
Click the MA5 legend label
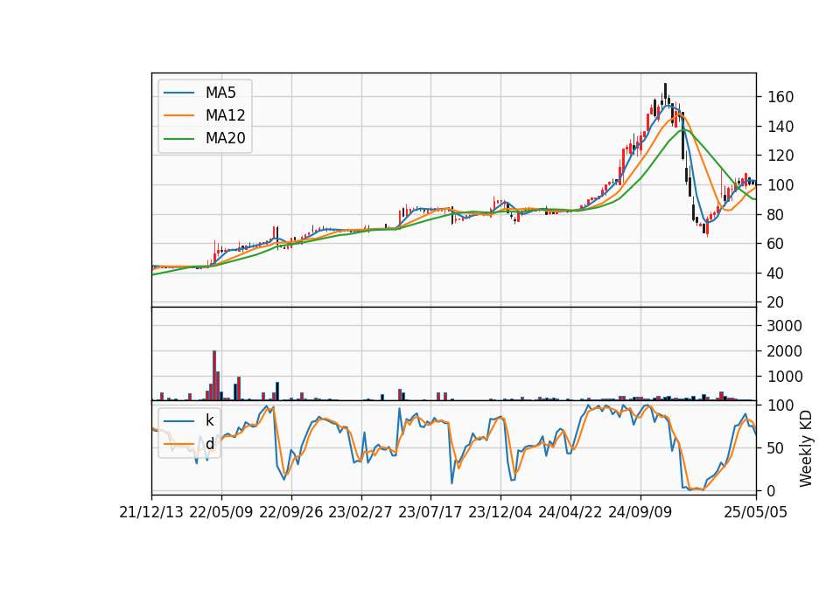(220, 93)
